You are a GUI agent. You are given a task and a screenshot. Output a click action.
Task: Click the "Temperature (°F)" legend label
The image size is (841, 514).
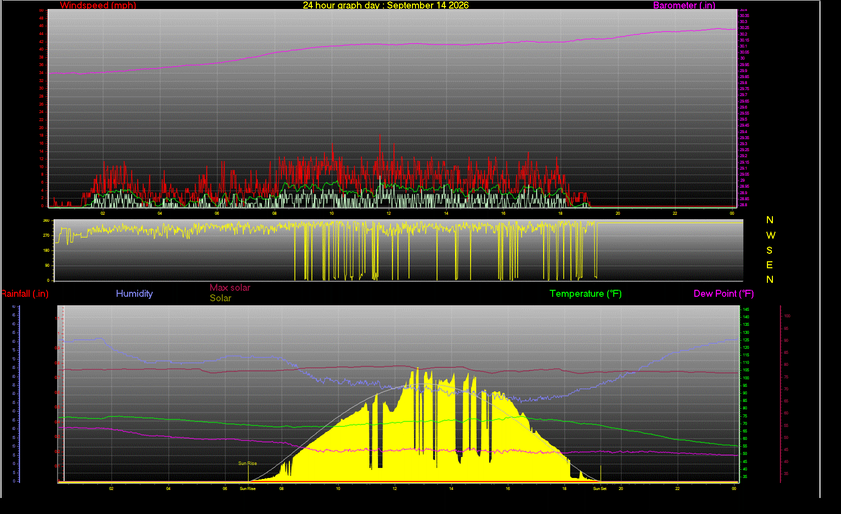coord(586,294)
